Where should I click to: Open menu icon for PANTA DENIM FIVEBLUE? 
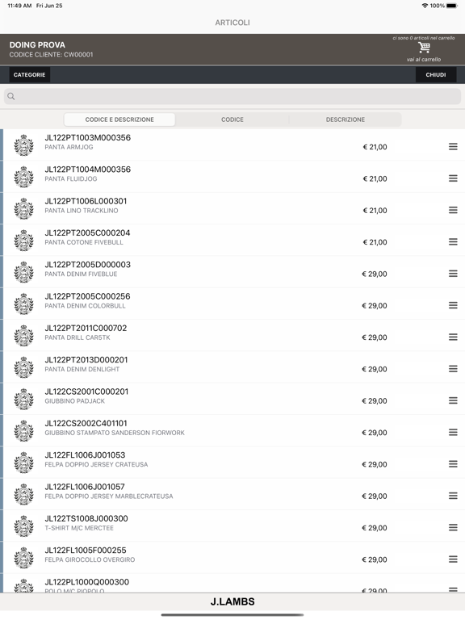[453, 274]
